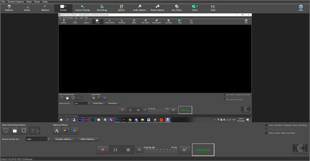The image size is (310, 161).
Task: Click the Video Options button
Action: [88, 139]
